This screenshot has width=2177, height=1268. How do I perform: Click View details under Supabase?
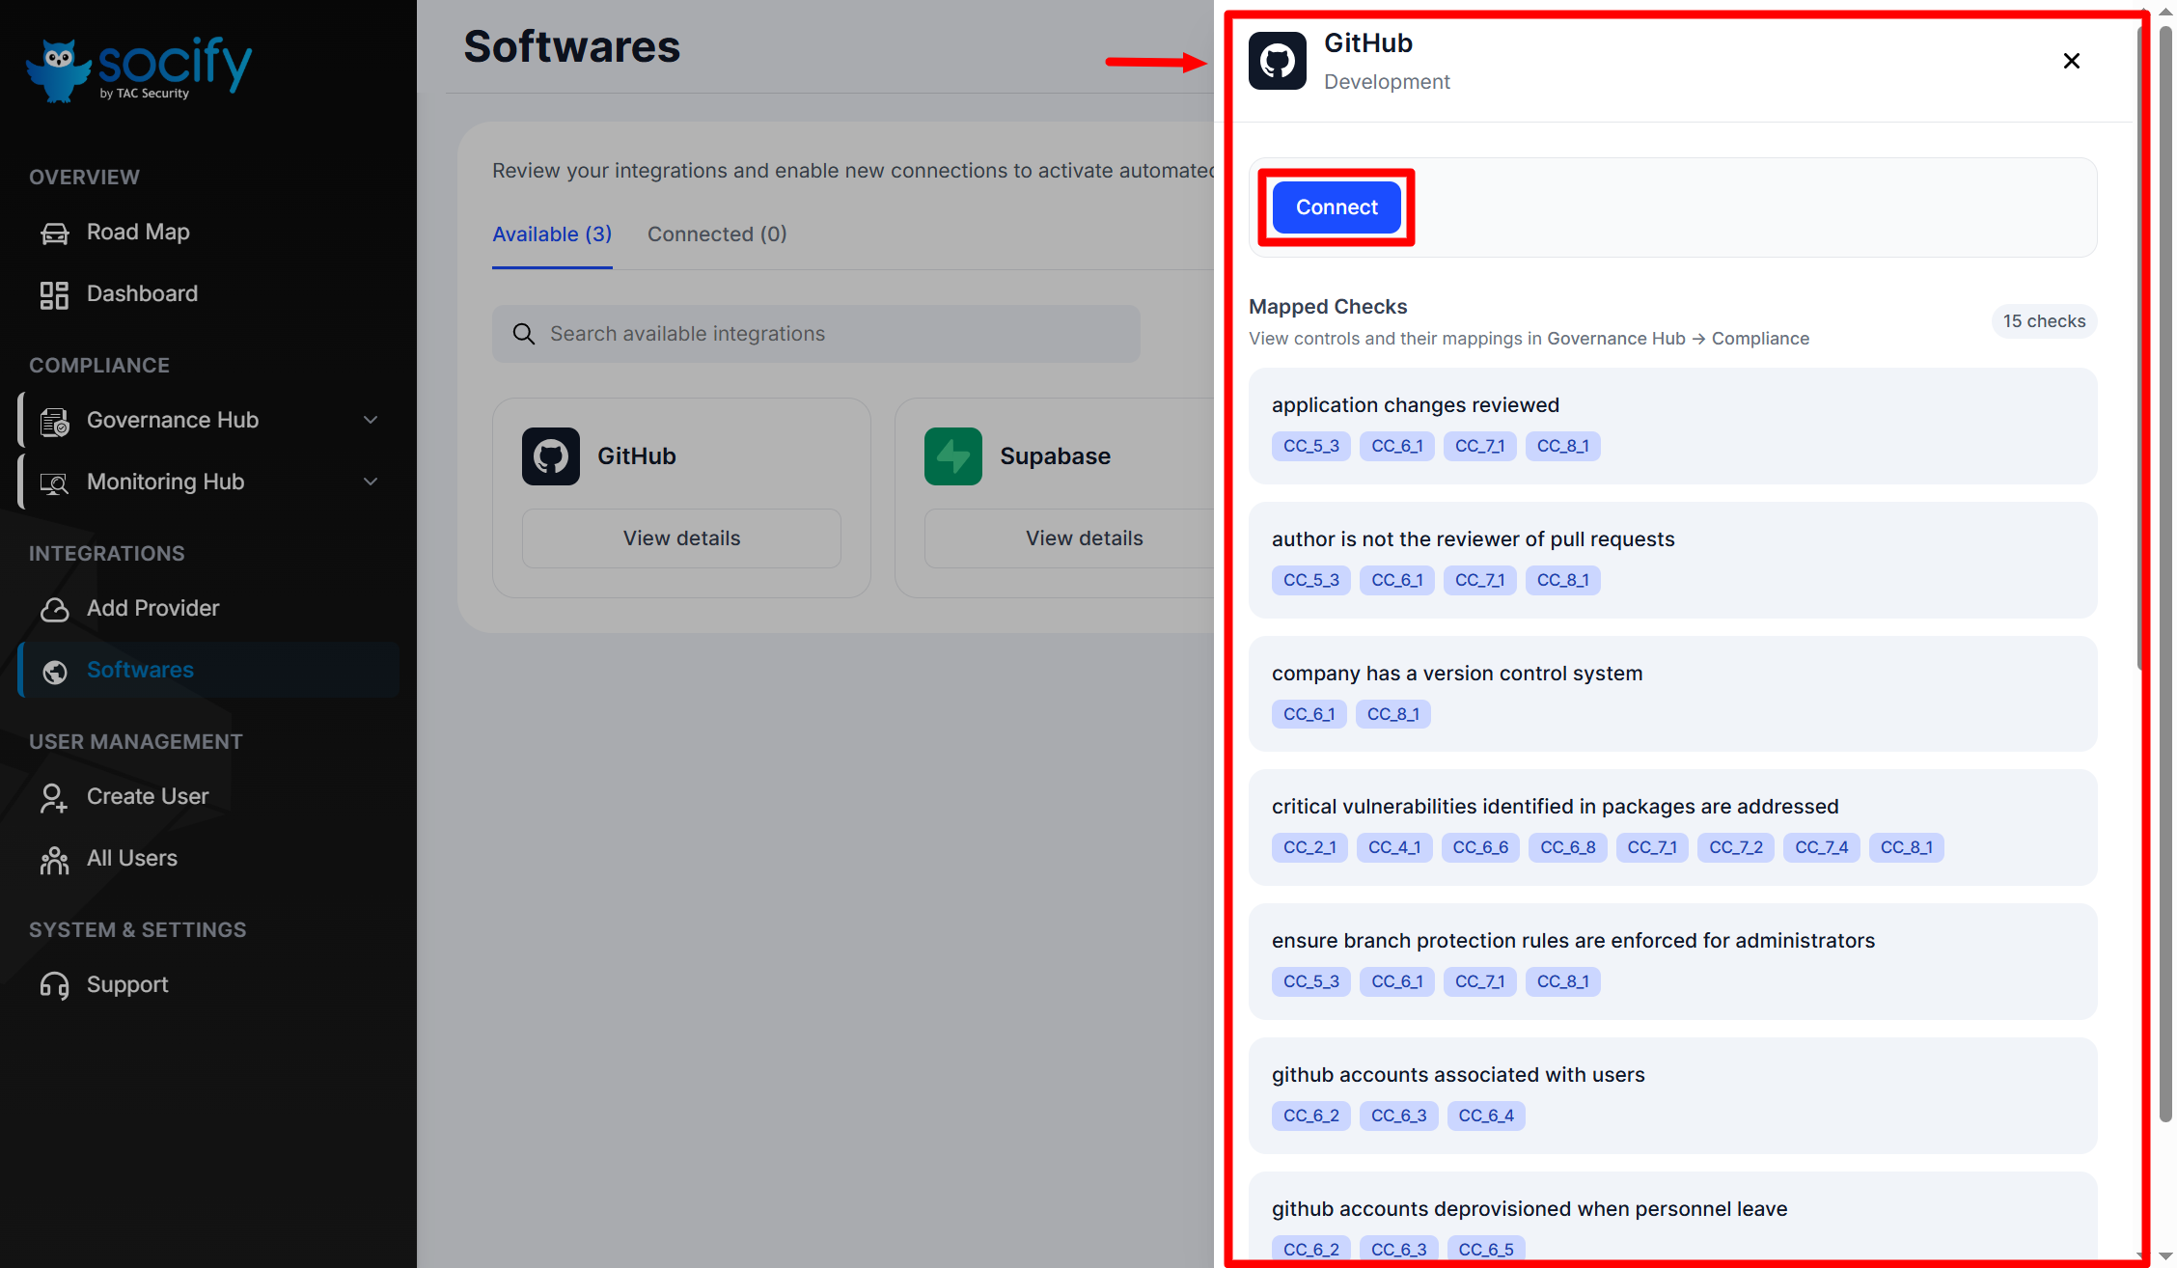pos(1083,538)
